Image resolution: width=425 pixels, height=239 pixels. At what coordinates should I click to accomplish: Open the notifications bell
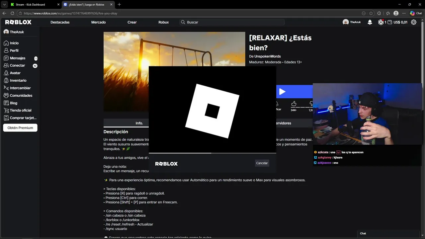(370, 22)
